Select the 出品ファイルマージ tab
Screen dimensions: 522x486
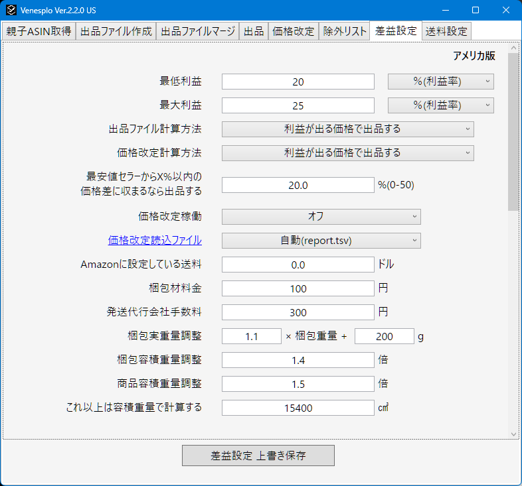[198, 31]
